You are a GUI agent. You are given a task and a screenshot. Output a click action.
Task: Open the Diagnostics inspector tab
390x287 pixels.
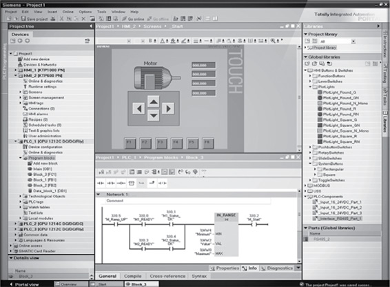point(276,268)
